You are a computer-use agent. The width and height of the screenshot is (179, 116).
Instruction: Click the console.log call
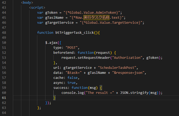click(x=73, y=93)
